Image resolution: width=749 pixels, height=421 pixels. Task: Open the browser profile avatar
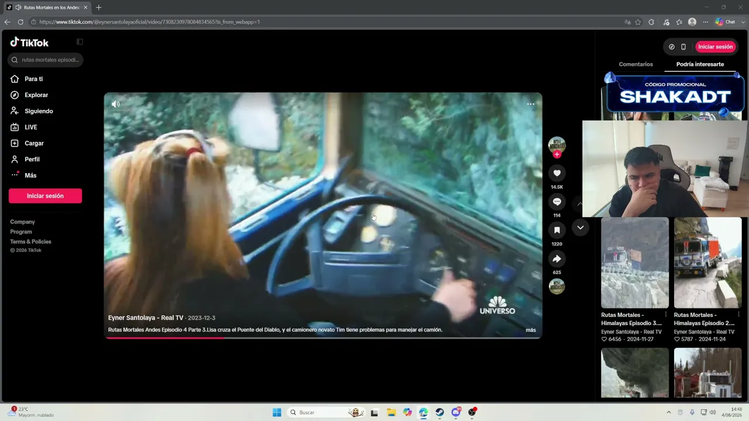[692, 22]
